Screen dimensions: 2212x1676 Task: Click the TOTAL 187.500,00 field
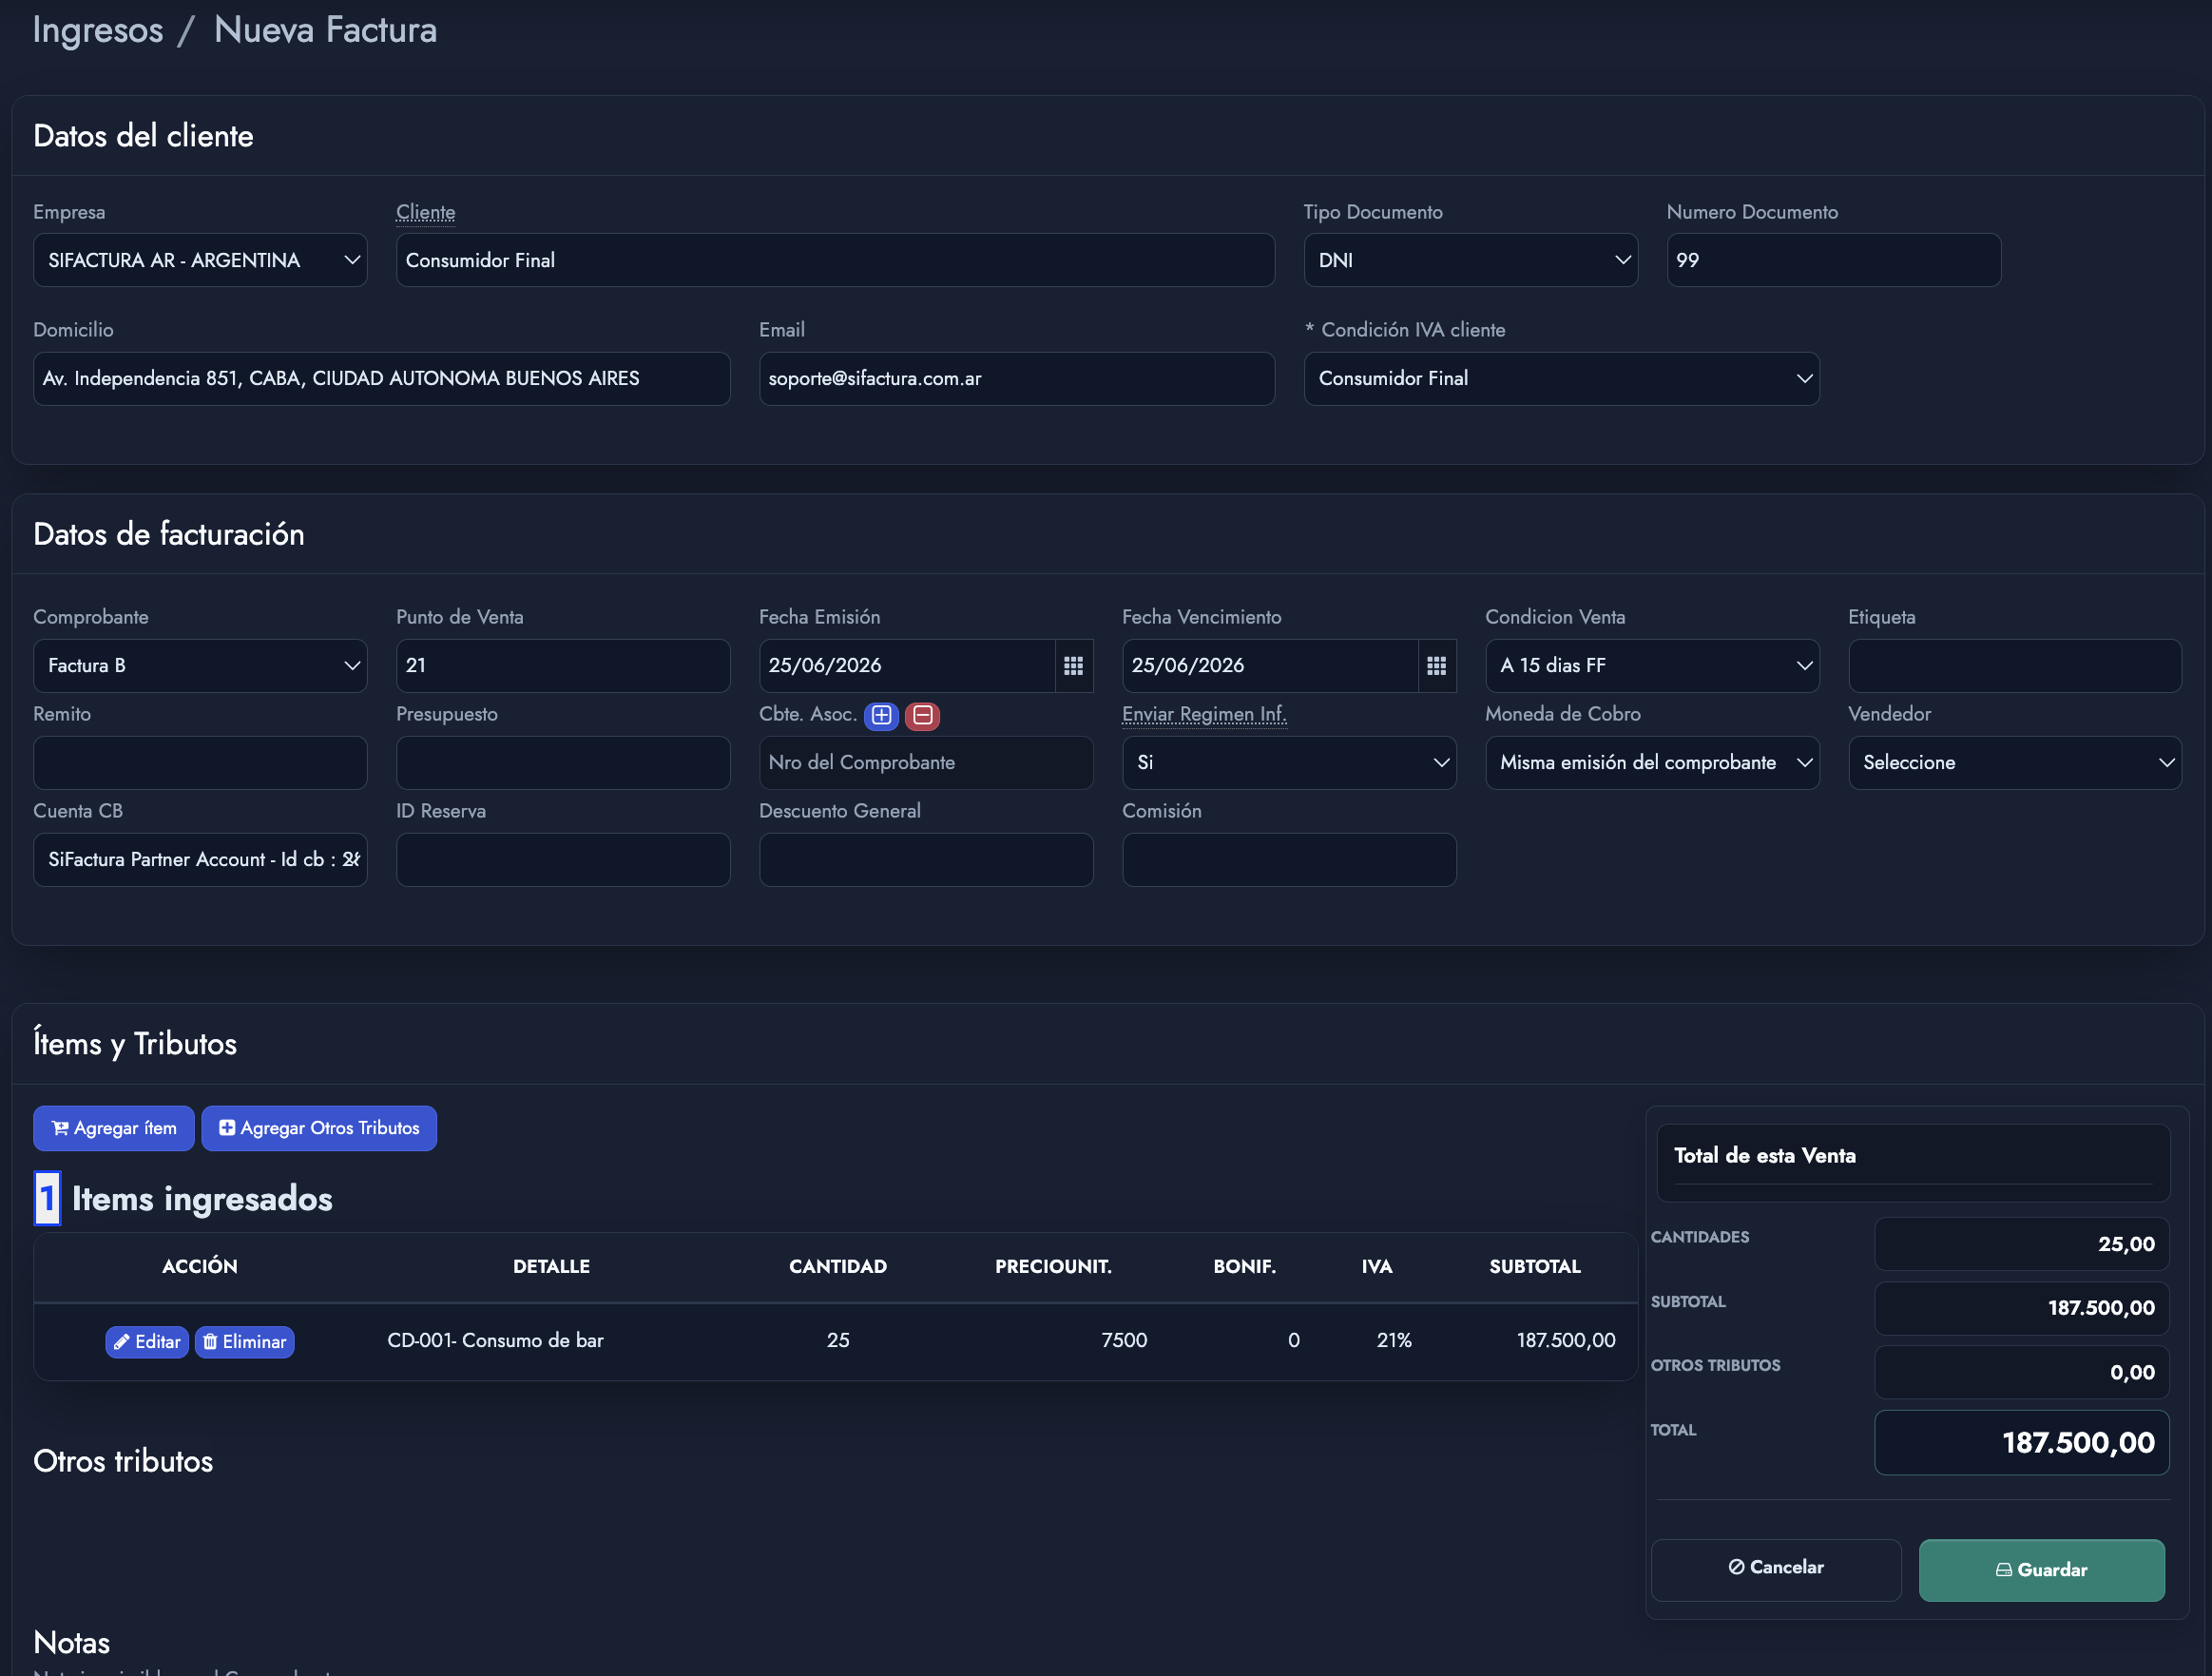tap(2021, 1442)
